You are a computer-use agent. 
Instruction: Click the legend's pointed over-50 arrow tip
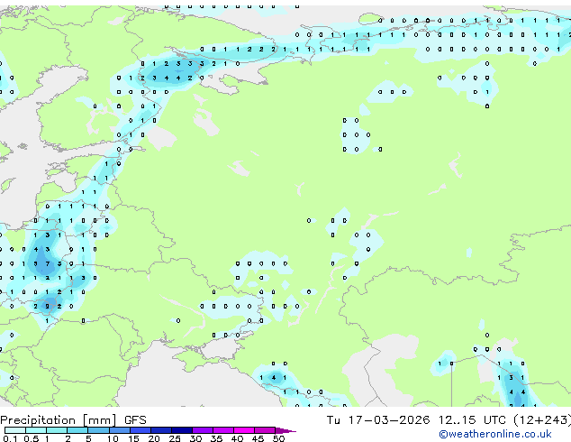pyautogui.click(x=285, y=430)
